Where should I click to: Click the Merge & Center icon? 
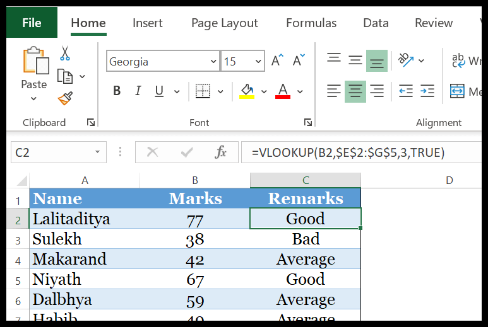click(457, 91)
